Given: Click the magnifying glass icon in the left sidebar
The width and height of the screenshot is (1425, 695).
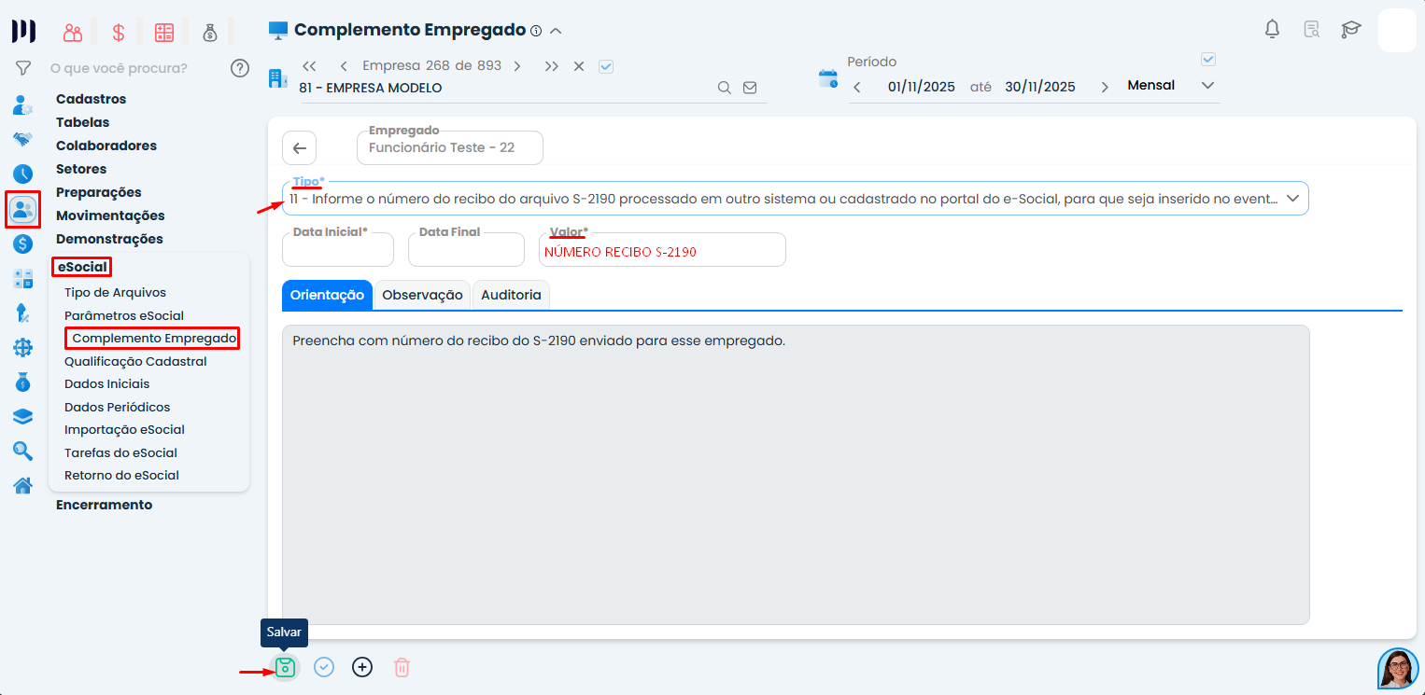Looking at the screenshot, I should [x=23, y=451].
